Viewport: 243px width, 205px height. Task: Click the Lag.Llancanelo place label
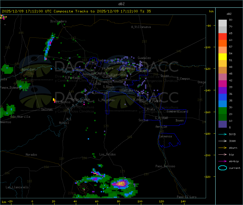click(x=17, y=187)
